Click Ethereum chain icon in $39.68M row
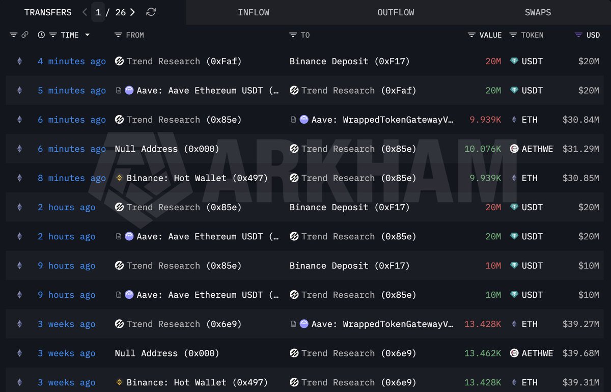This screenshot has height=392, width=611. (x=20, y=353)
